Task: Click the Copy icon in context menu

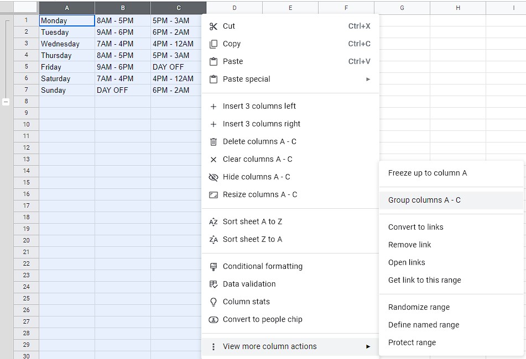Action: (x=213, y=44)
